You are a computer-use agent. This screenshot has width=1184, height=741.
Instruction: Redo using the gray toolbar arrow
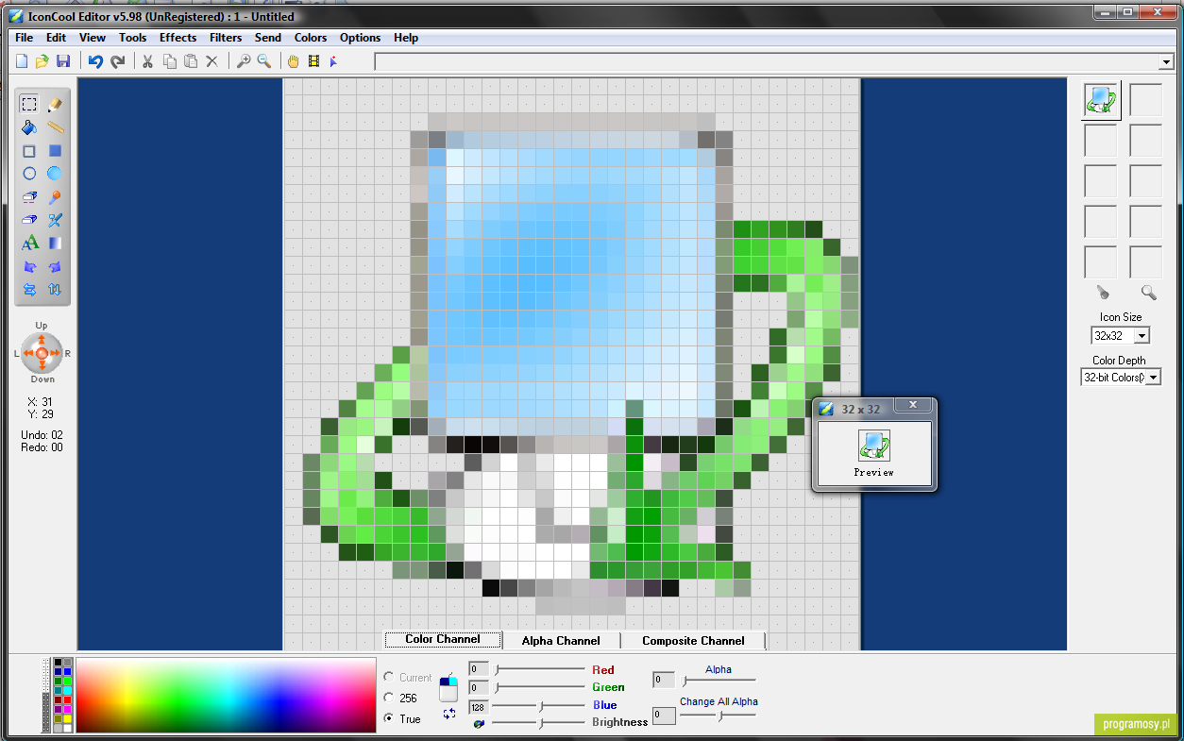click(x=117, y=61)
